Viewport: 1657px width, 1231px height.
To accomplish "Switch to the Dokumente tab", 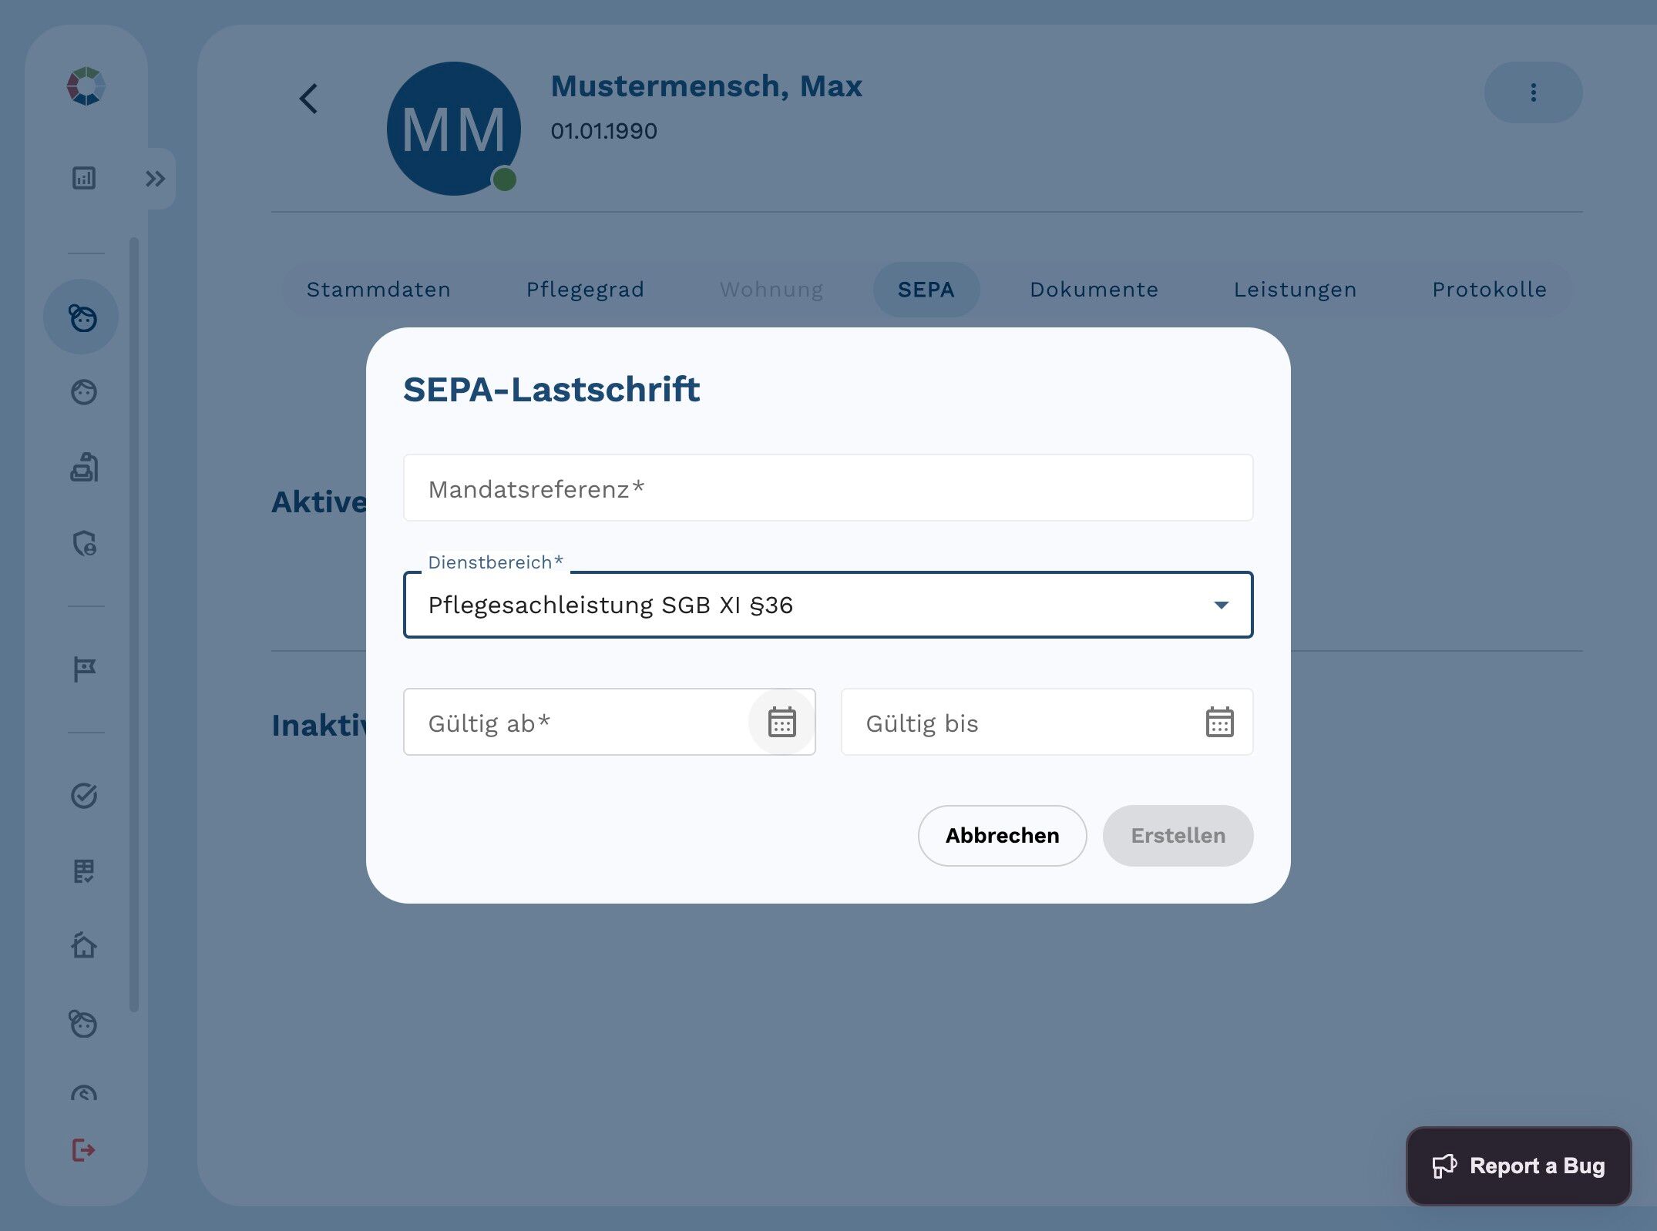I will click(x=1094, y=290).
